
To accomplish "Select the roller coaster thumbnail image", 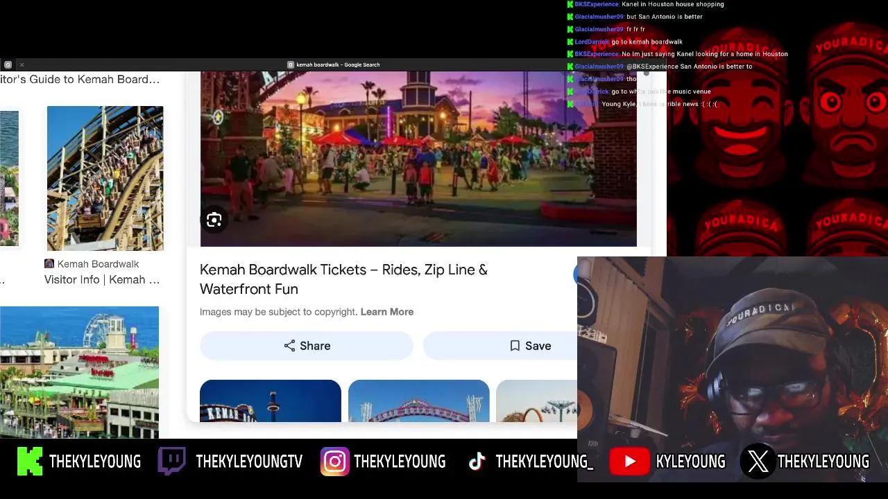I will [x=105, y=178].
